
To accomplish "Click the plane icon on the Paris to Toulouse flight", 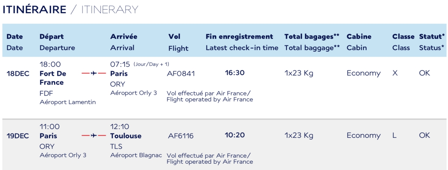I will 93,136.
